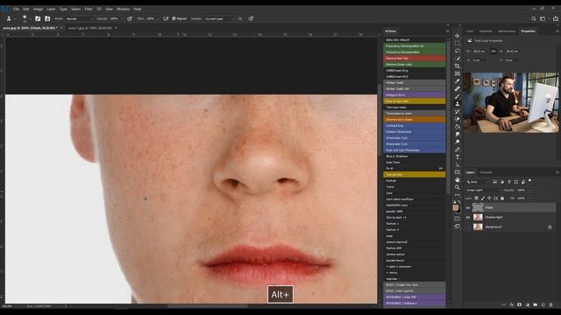The height and width of the screenshot is (315, 561).
Task: Open the brush preset picker
Action: point(25,18)
